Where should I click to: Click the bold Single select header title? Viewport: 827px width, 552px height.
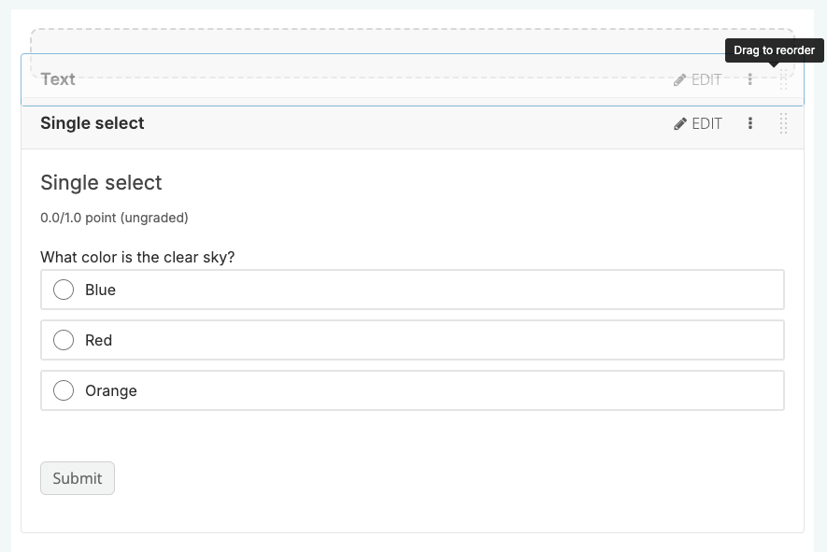pyautogui.click(x=93, y=123)
